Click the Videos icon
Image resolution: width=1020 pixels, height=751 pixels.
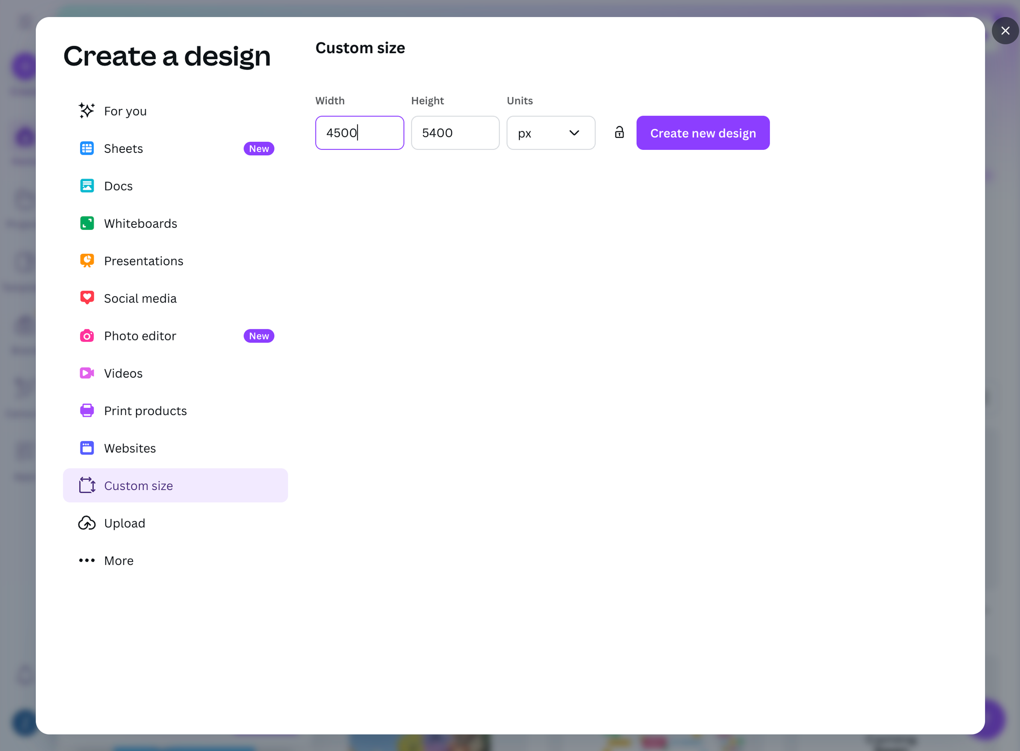pyautogui.click(x=87, y=373)
